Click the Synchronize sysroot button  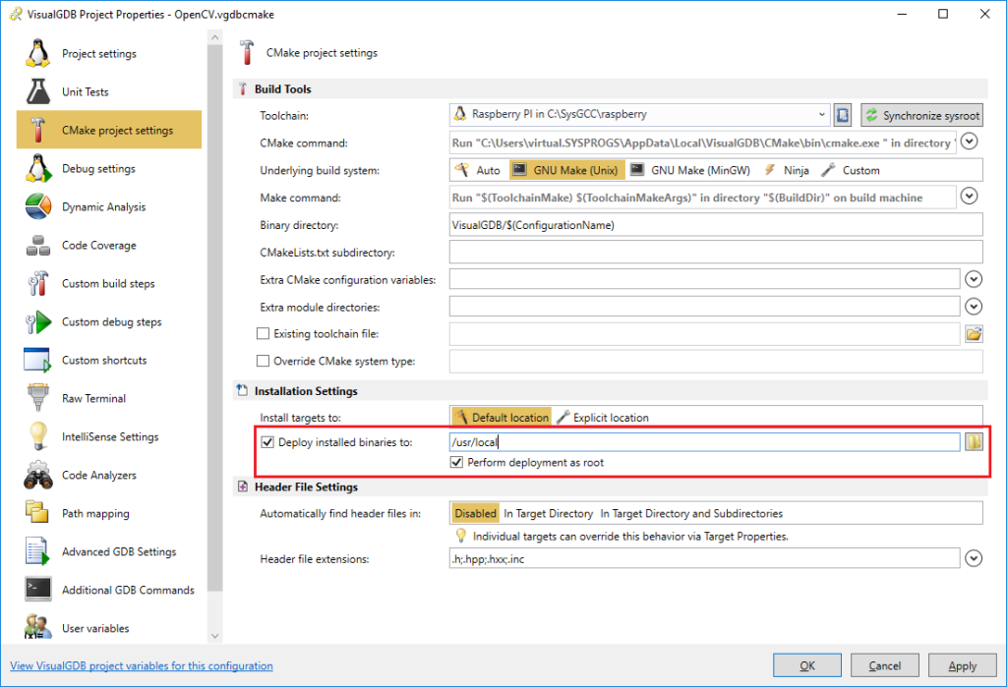click(x=921, y=115)
